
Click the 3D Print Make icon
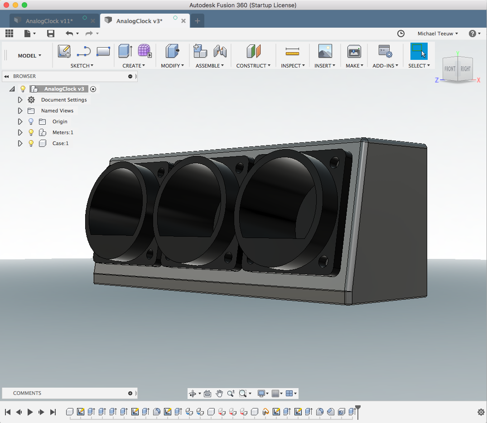(354, 52)
